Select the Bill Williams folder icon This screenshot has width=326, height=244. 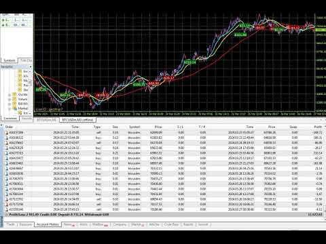coord(14,104)
